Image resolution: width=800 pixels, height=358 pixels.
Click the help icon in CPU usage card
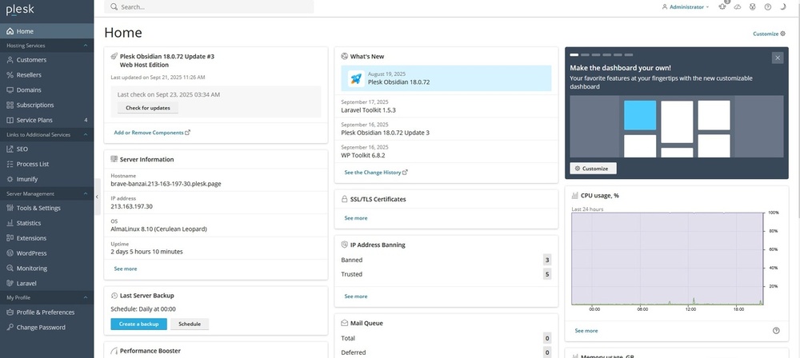tap(776, 331)
